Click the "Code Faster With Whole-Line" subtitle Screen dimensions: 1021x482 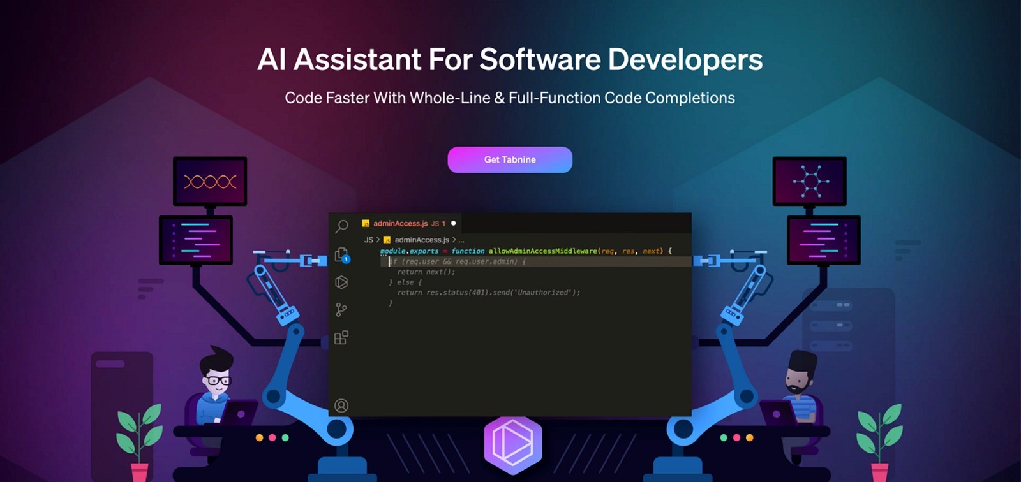(510, 98)
